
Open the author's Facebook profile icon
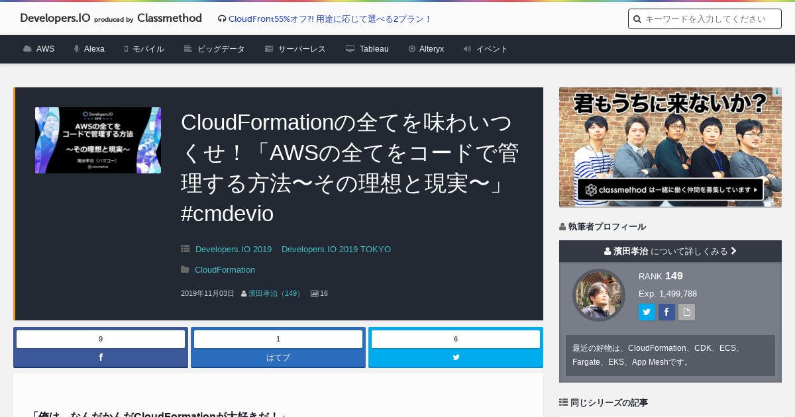coord(666,312)
